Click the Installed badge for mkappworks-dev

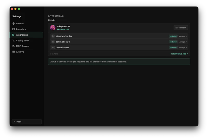(x=173, y=36)
